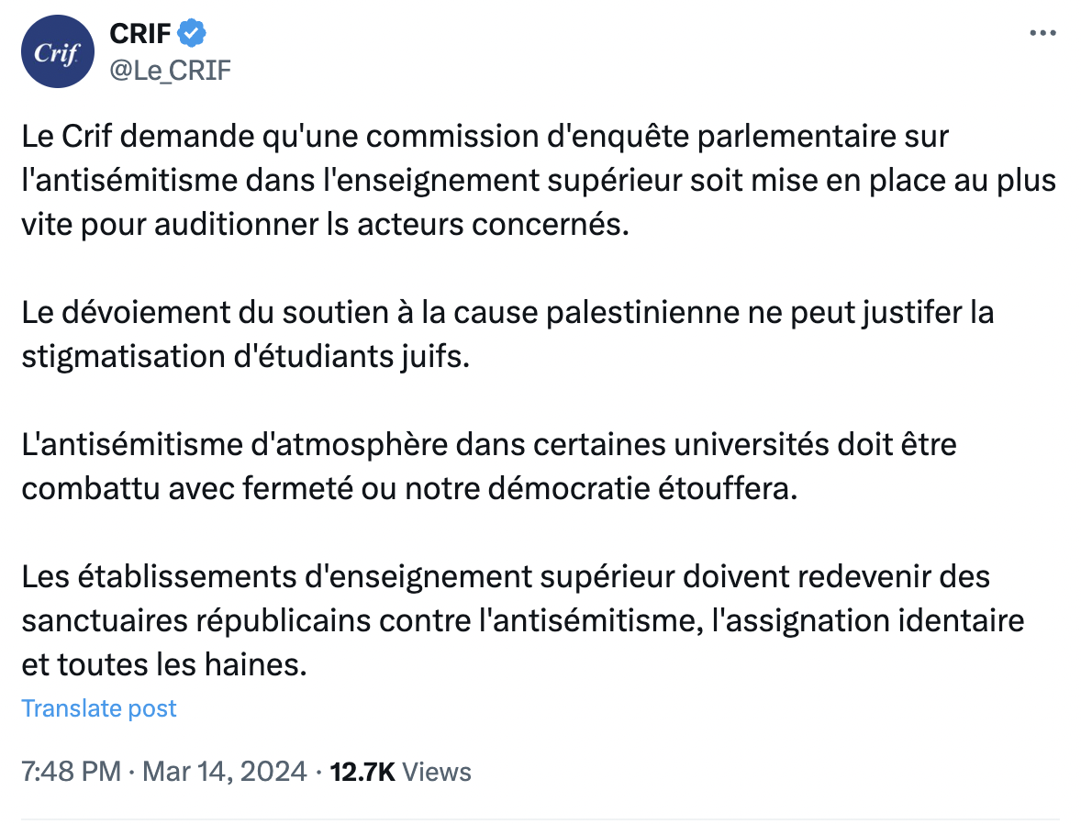1081x824 pixels.
Task: Click the line 'stigmatisation d'étudiants juifs.'
Action: pyautogui.click(x=245, y=357)
